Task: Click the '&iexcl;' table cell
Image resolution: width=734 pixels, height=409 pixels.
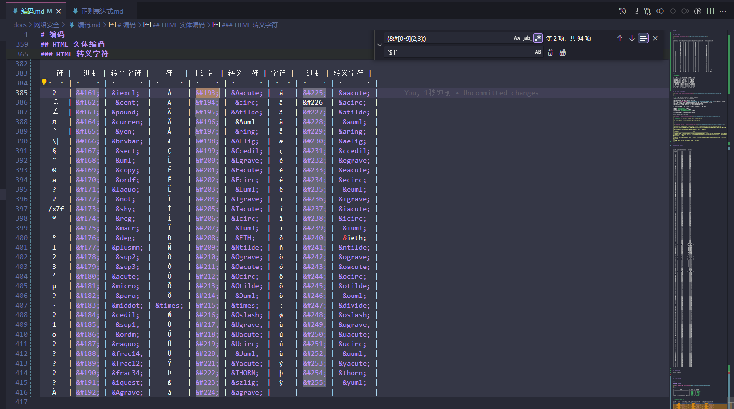Action: pos(126,93)
